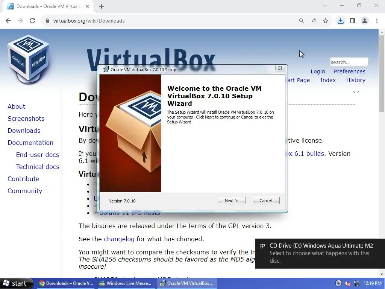The image size is (385, 289).
Task: Open Community in the sidebar
Action: [x=25, y=191]
